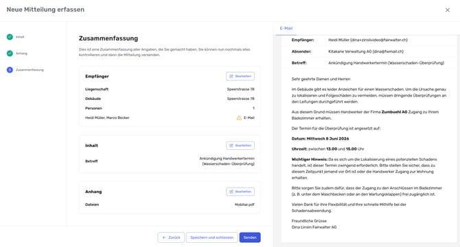460x247 pixels.
Task: Edit the Empfänger section via Bearbeiten
Action: [x=240, y=77]
